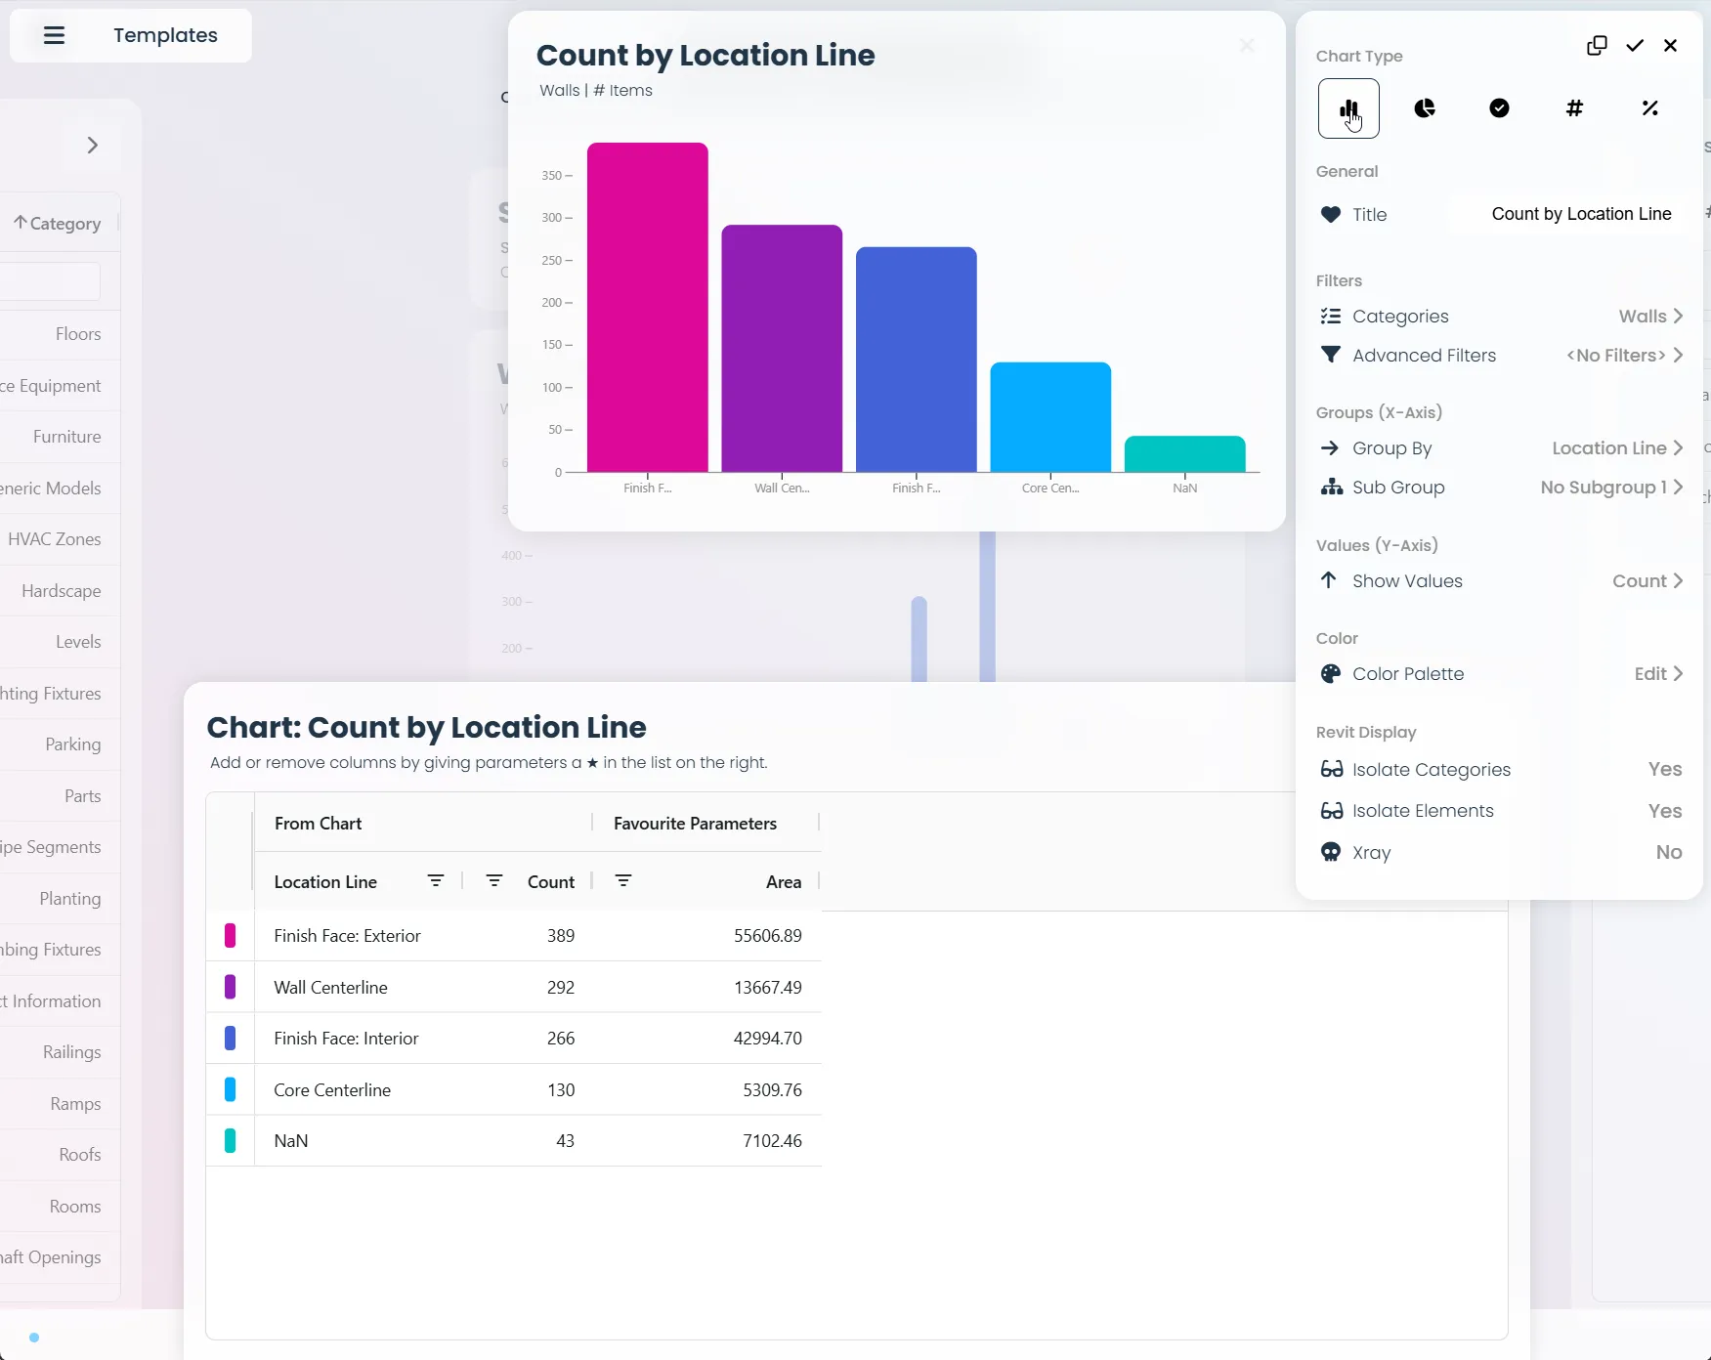Select Railings in the category list

click(x=71, y=1052)
